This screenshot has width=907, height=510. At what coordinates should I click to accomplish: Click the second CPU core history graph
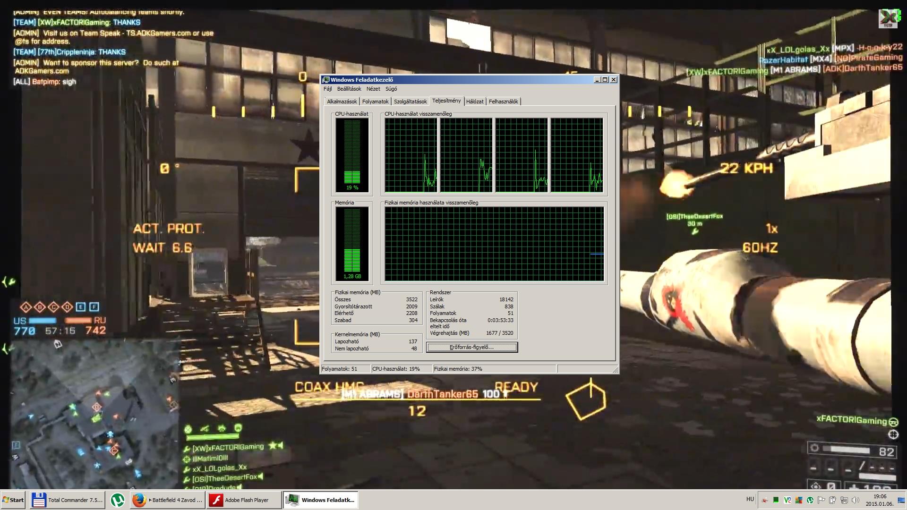point(466,155)
